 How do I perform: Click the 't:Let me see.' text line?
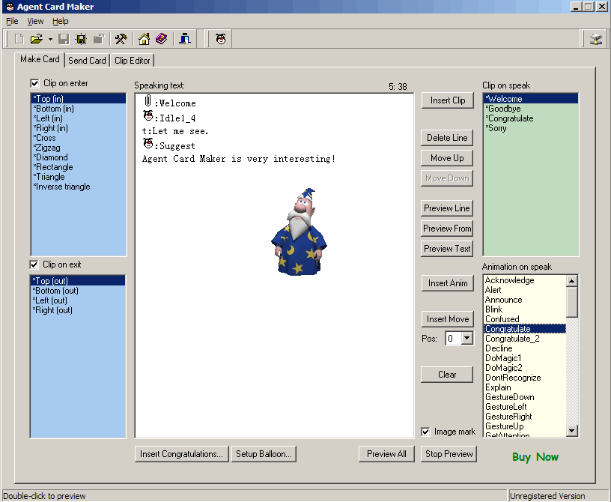pyautogui.click(x=175, y=131)
